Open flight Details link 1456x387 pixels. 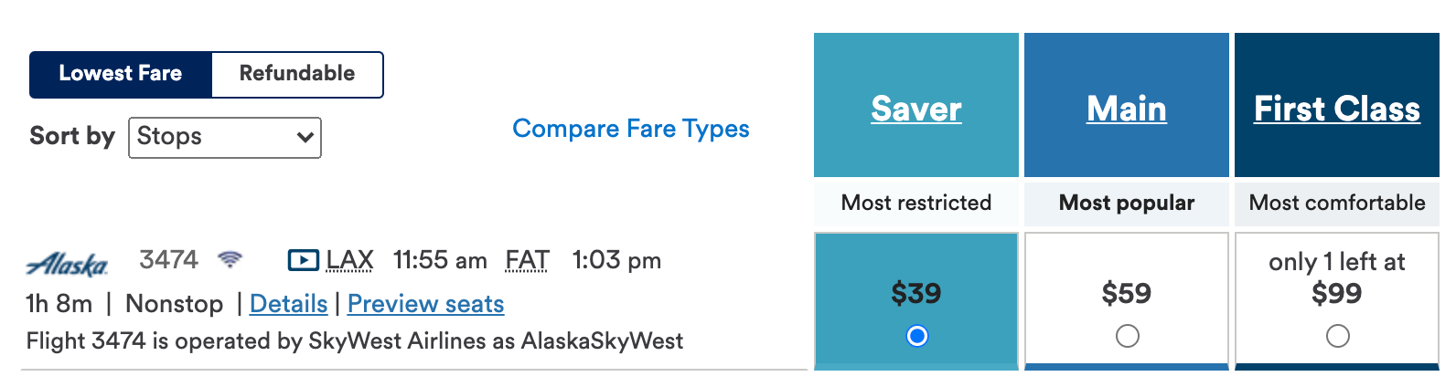click(x=288, y=304)
